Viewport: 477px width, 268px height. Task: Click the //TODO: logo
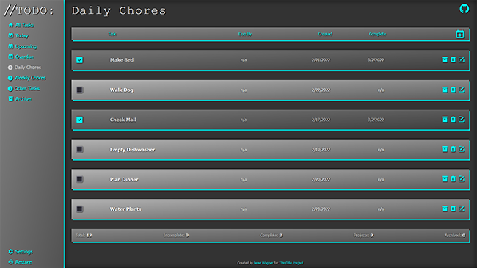pos(29,10)
